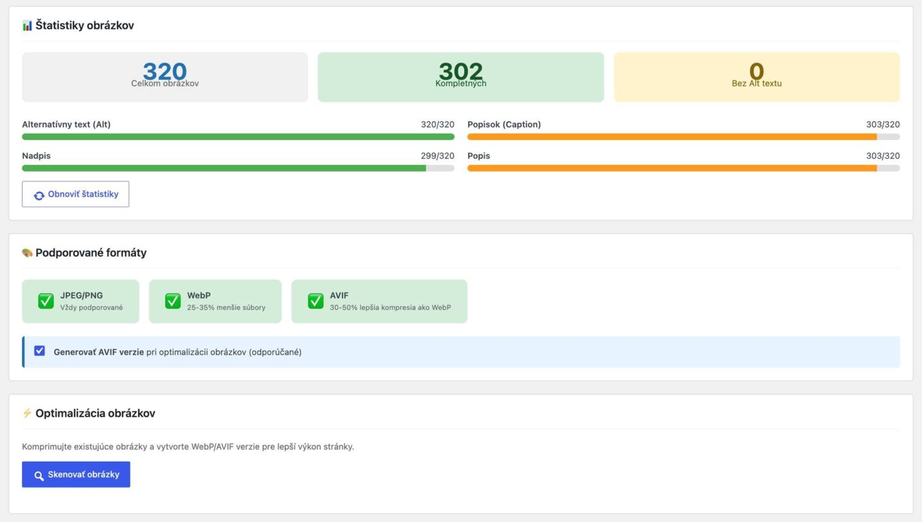Click the Popis label above orange bar
The width and height of the screenshot is (922, 522).
(479, 156)
